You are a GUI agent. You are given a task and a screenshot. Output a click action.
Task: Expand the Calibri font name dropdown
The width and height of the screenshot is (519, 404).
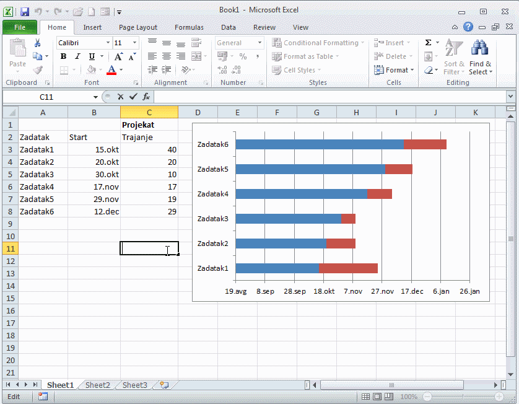[x=108, y=43]
